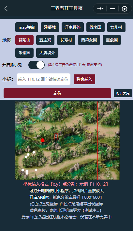Switch to 长寿村 map
This screenshot has height=231, width=133.
66,40
